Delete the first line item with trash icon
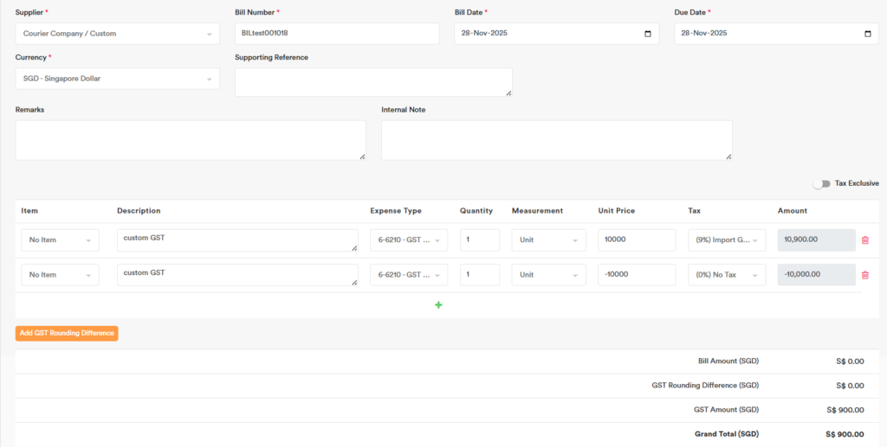The image size is (887, 447). pos(864,240)
